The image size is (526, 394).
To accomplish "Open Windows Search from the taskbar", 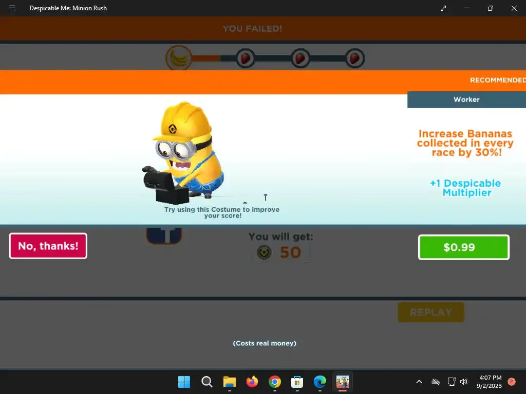I will coord(206,382).
